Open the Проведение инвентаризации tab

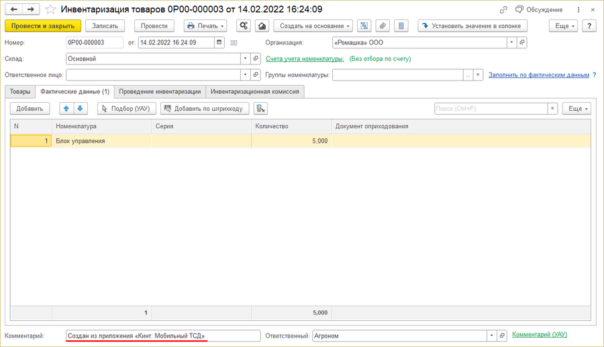(160, 92)
